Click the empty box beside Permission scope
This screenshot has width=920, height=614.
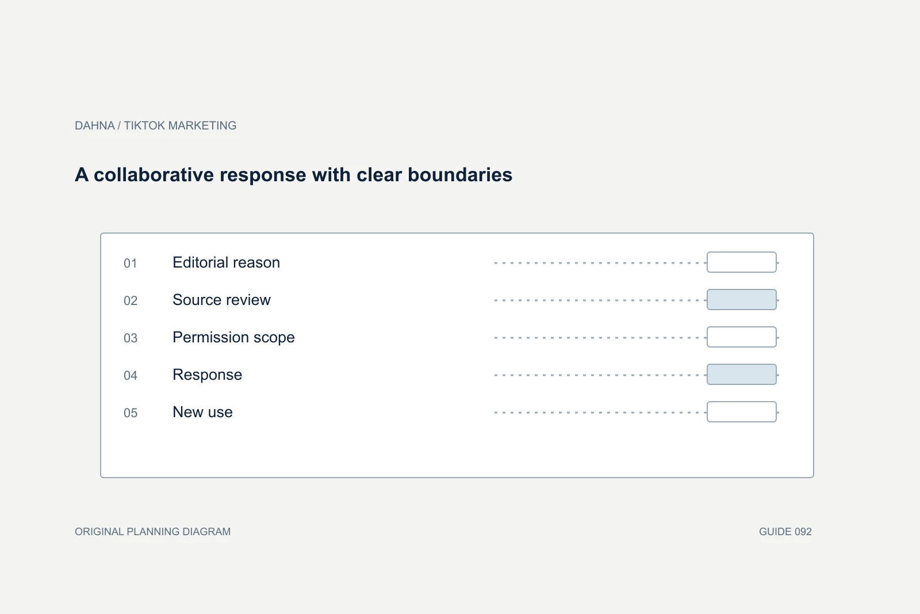click(742, 337)
